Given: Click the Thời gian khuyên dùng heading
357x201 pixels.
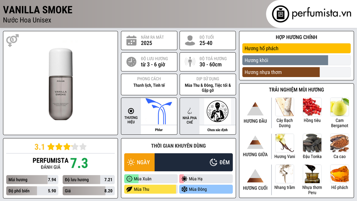Looking at the screenshot, I should 178,146.
